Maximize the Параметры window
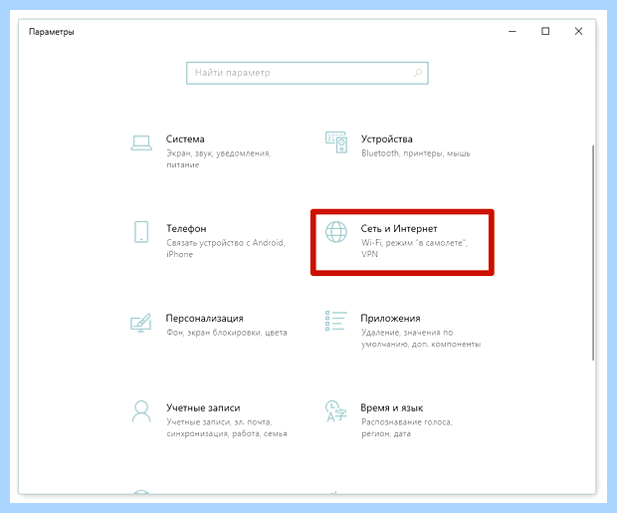This screenshot has height=513, width=617. click(545, 31)
